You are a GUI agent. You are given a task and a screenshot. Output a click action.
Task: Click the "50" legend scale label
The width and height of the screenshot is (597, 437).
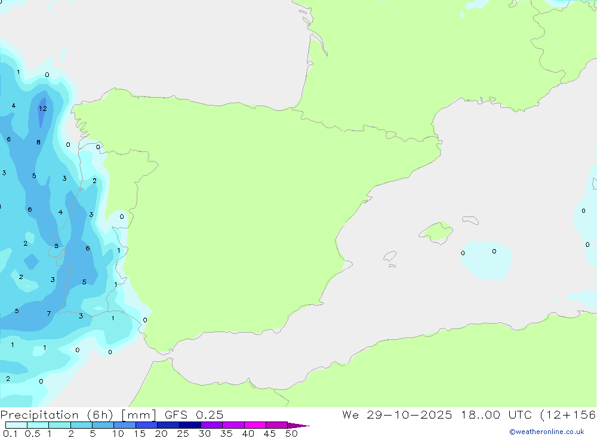click(291, 433)
